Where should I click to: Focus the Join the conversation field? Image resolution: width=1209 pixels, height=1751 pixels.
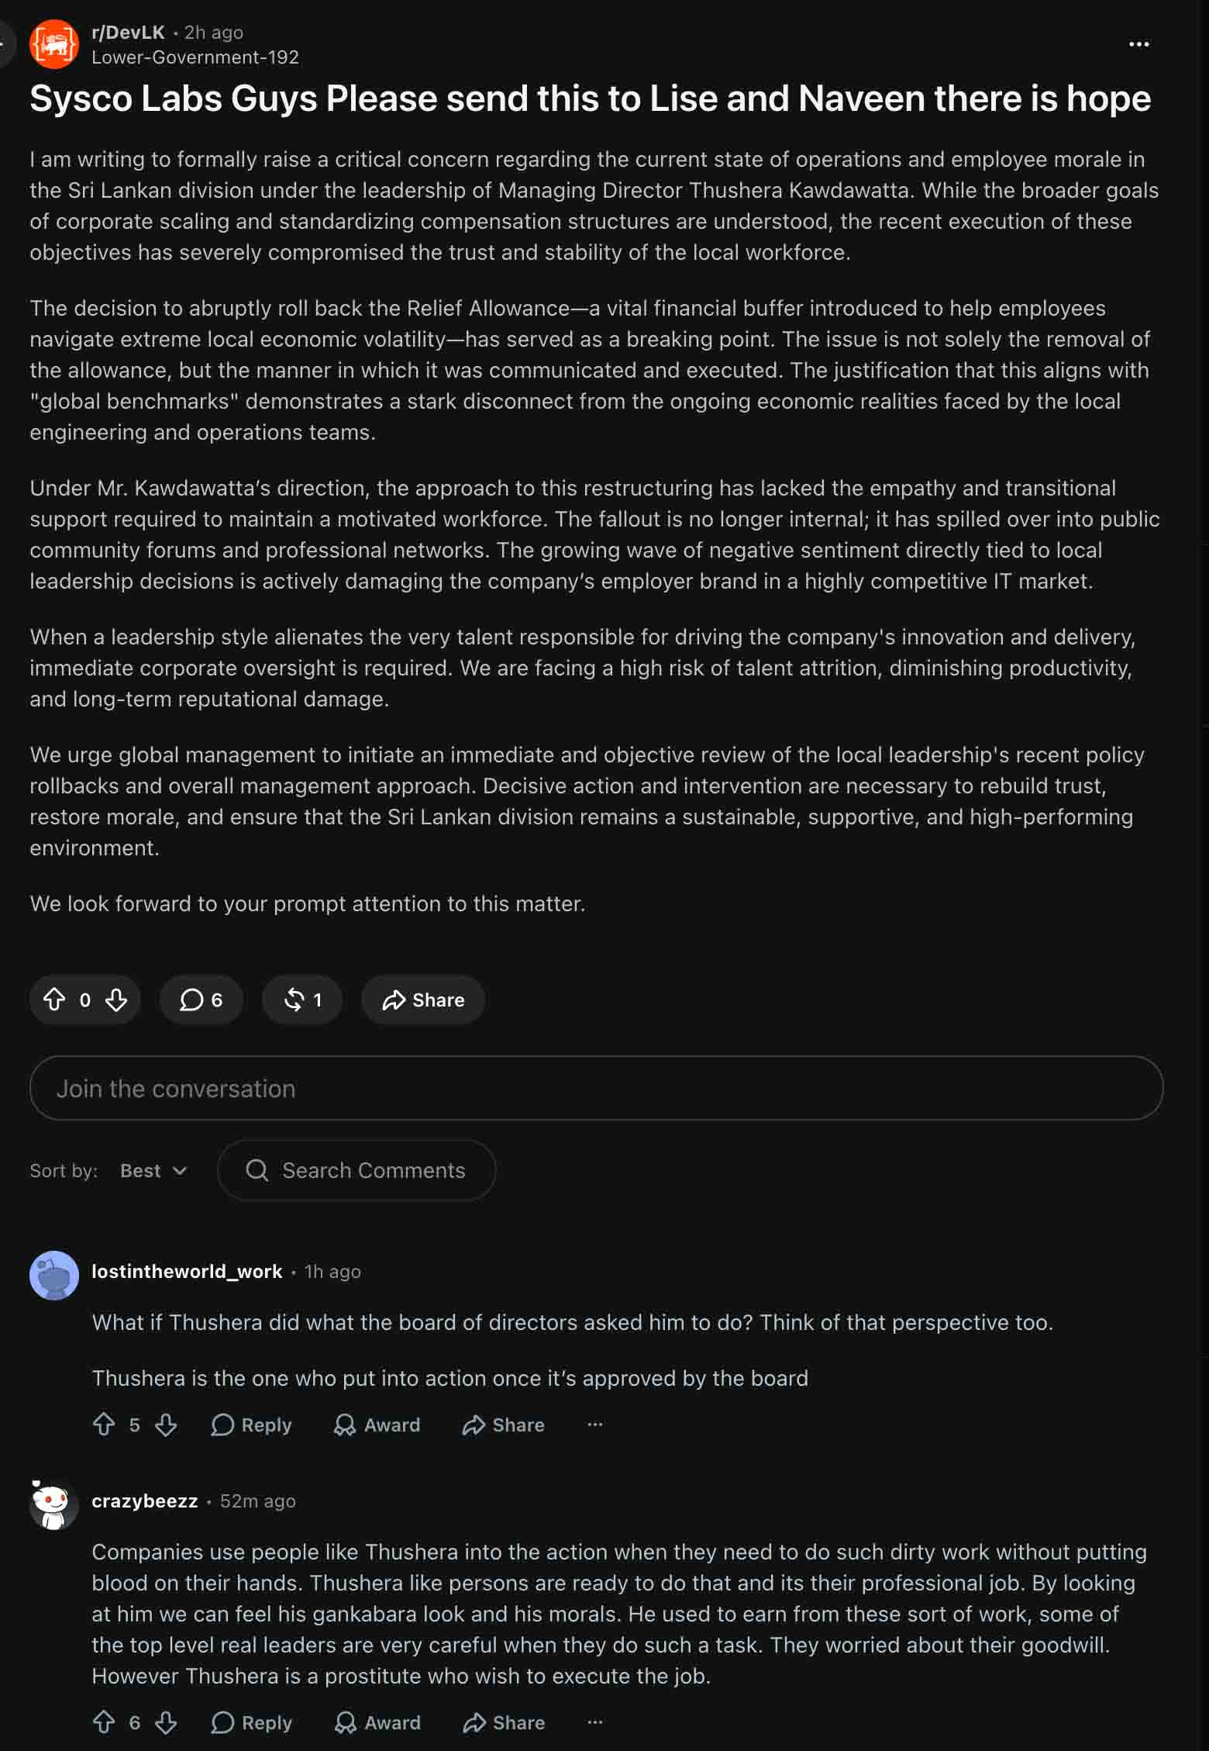tap(596, 1088)
